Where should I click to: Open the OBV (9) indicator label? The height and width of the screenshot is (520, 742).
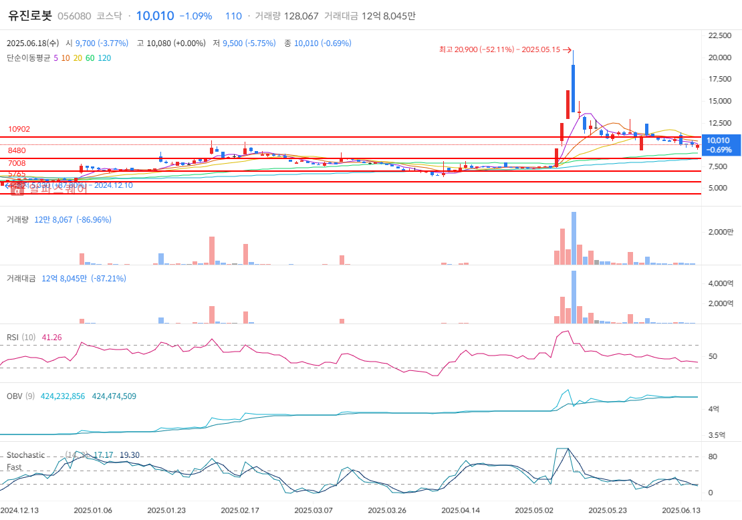[21, 396]
